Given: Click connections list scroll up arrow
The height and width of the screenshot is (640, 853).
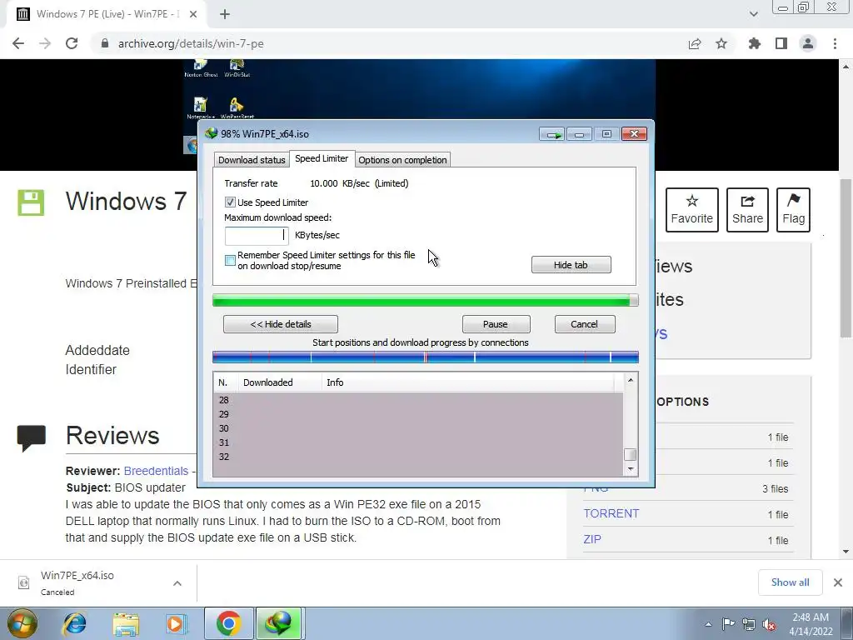Looking at the screenshot, I should click(631, 380).
